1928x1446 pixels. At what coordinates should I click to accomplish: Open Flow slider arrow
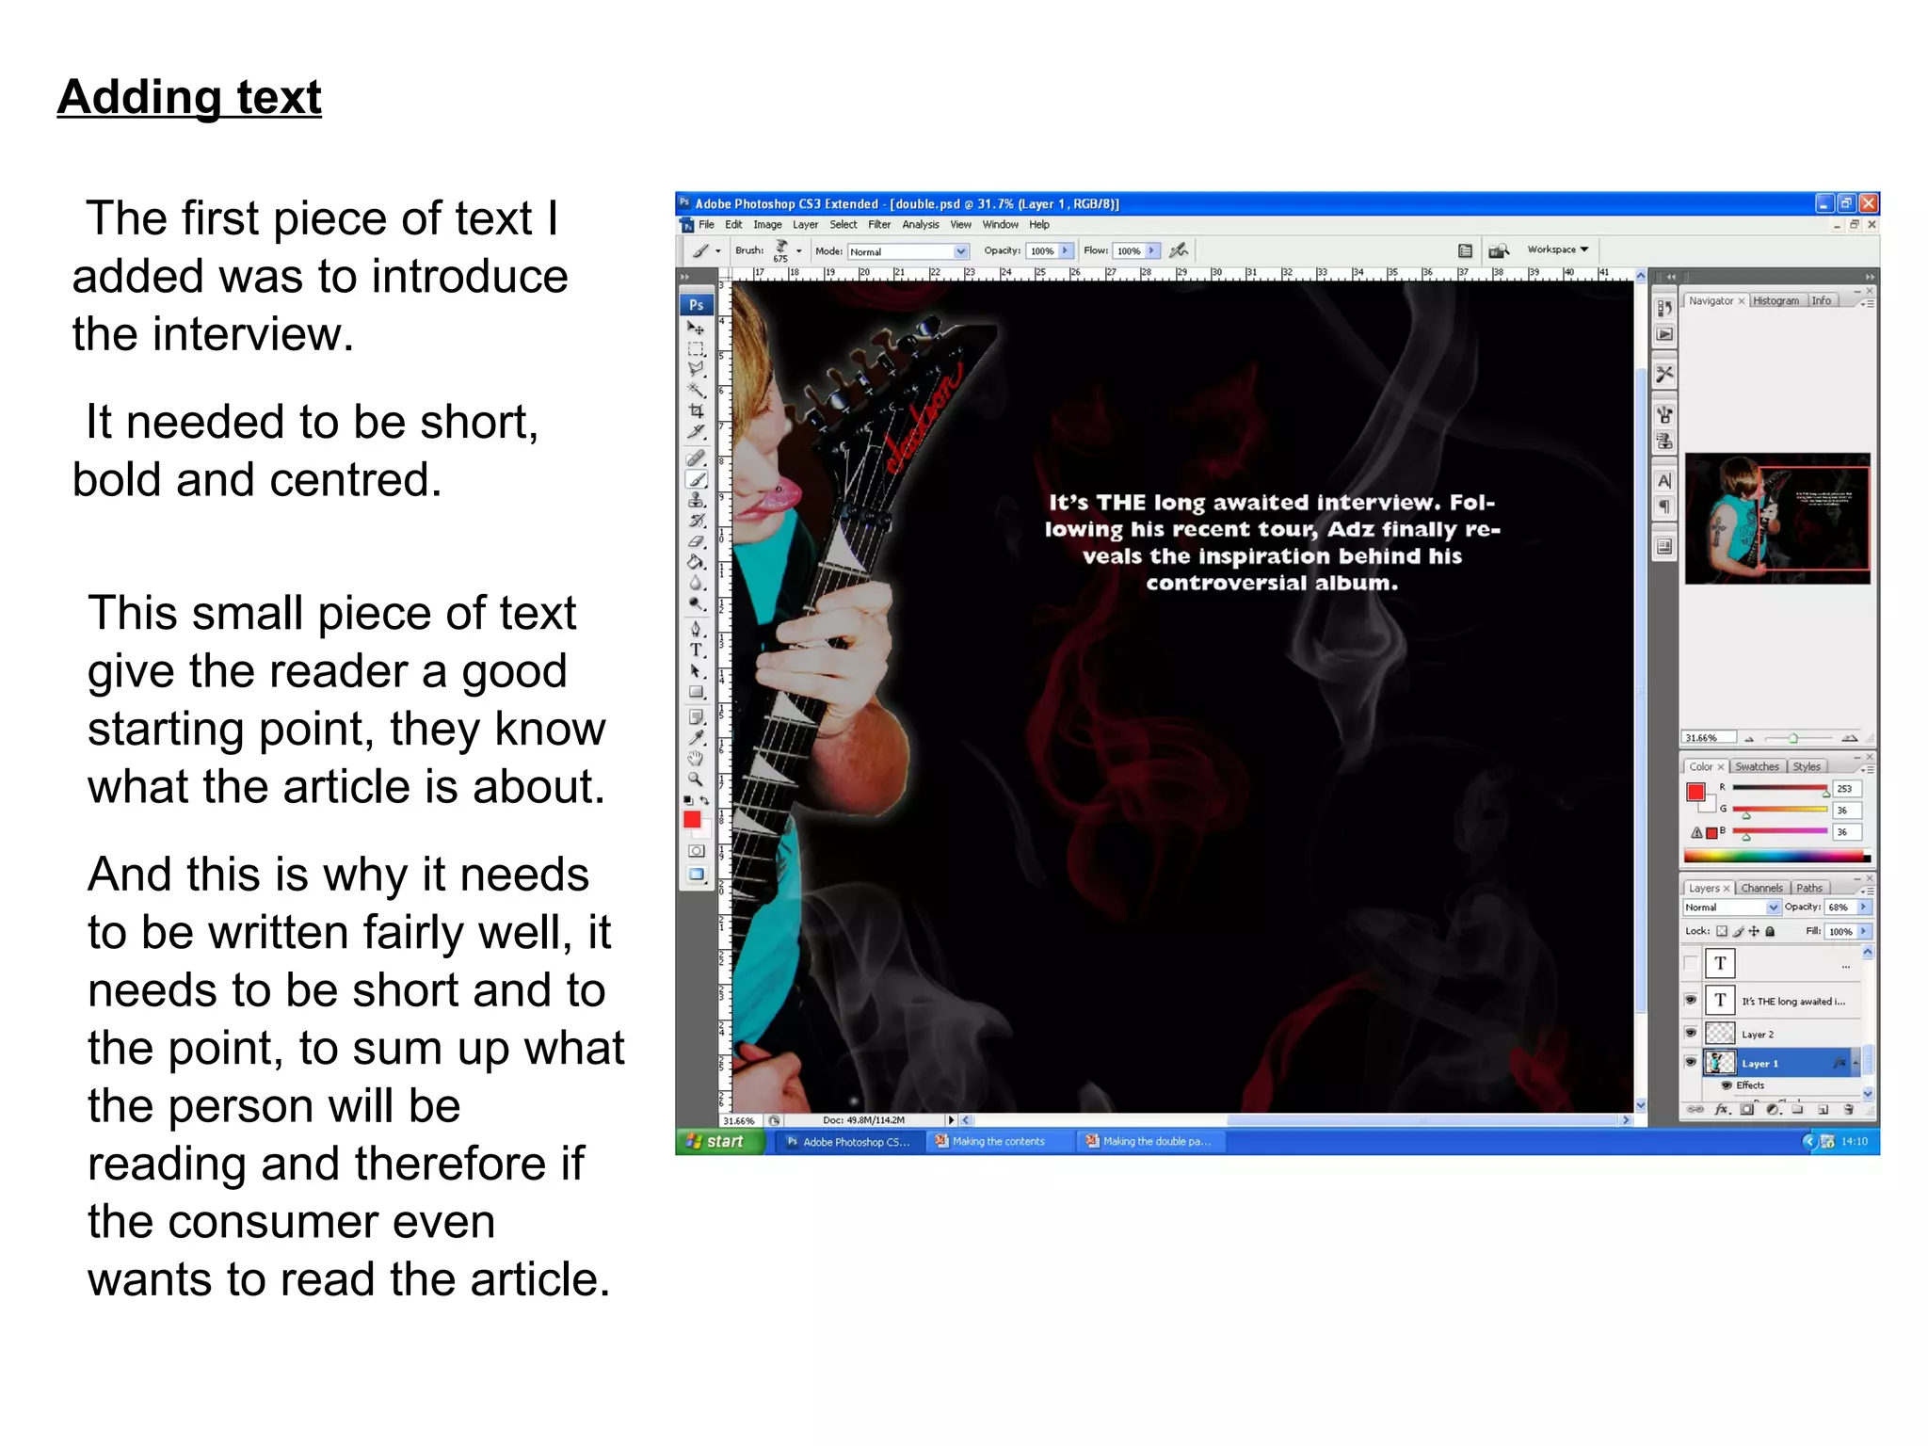pyautogui.click(x=1152, y=250)
